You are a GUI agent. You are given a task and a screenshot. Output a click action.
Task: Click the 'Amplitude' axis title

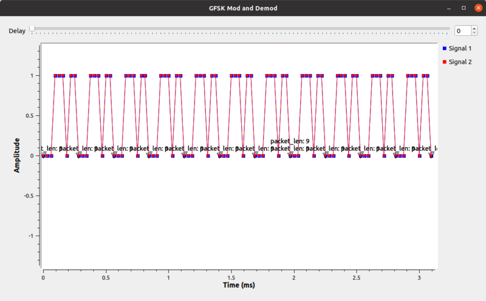pyautogui.click(x=17, y=155)
